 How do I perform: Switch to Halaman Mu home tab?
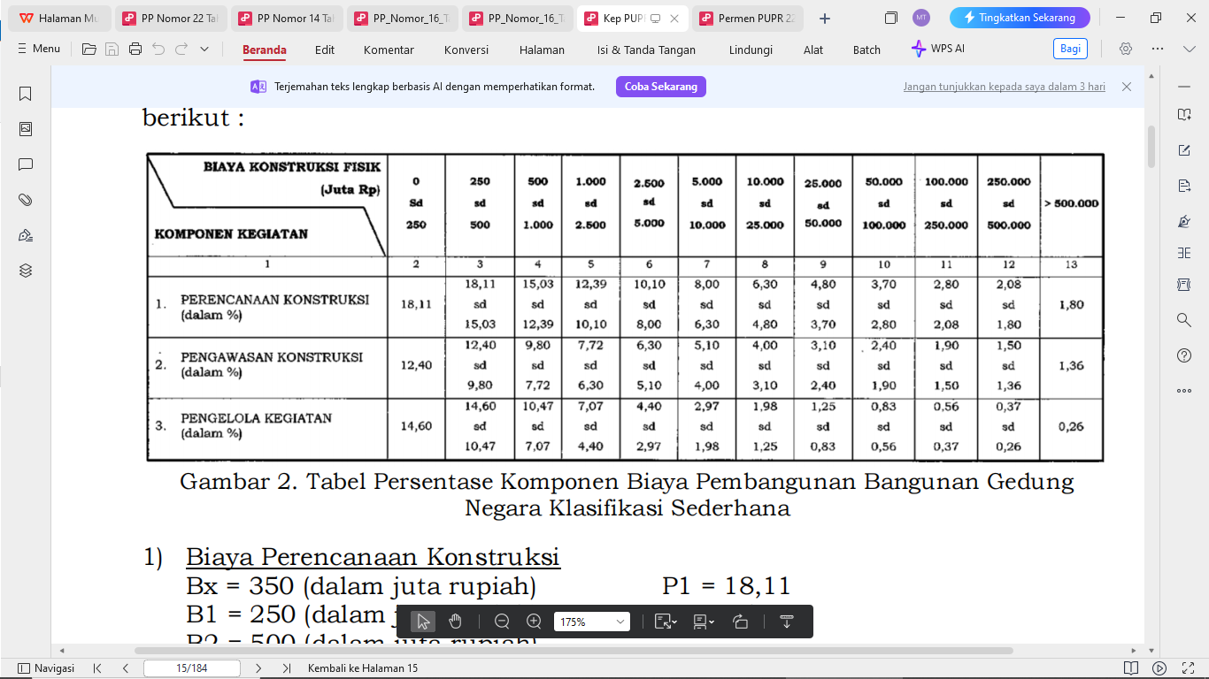point(58,18)
